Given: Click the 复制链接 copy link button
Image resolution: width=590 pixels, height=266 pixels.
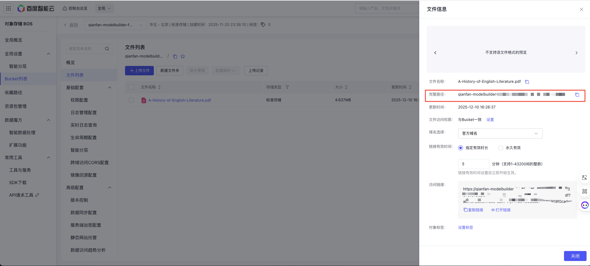Looking at the screenshot, I should [x=473, y=210].
